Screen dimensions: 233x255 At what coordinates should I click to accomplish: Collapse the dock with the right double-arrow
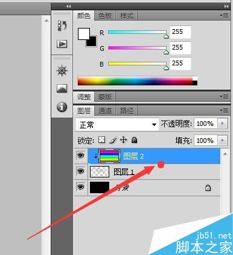226,7
